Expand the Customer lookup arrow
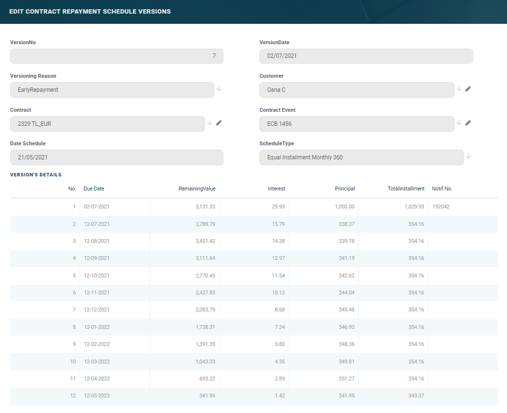Viewport: 507px width, 413px height. click(x=459, y=89)
